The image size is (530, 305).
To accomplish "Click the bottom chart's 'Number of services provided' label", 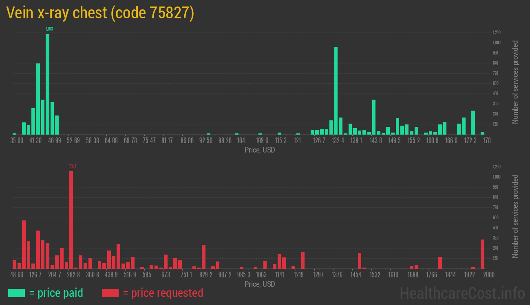I will tap(515, 216).
